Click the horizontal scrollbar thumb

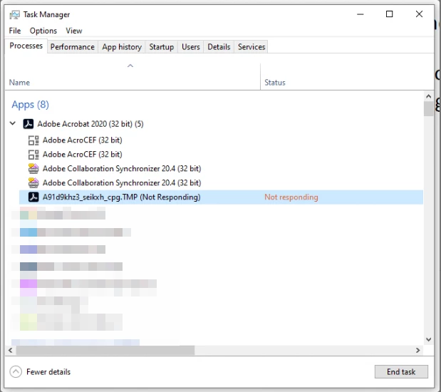click(105, 350)
